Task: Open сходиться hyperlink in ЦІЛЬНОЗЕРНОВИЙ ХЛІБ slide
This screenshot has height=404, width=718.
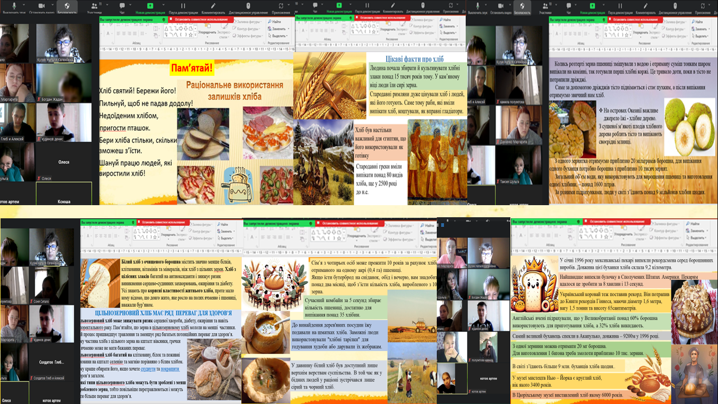Action: pyautogui.click(x=147, y=369)
